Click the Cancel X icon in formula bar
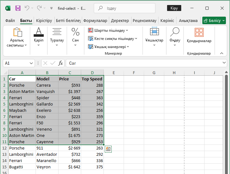Image resolution: width=230 pixels, height=174 pixels. click(x=45, y=63)
